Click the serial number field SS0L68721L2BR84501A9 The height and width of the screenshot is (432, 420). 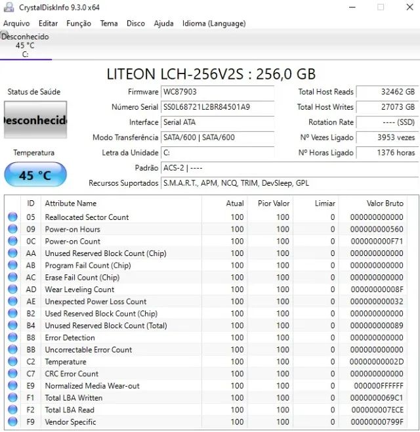pyautogui.click(x=218, y=107)
